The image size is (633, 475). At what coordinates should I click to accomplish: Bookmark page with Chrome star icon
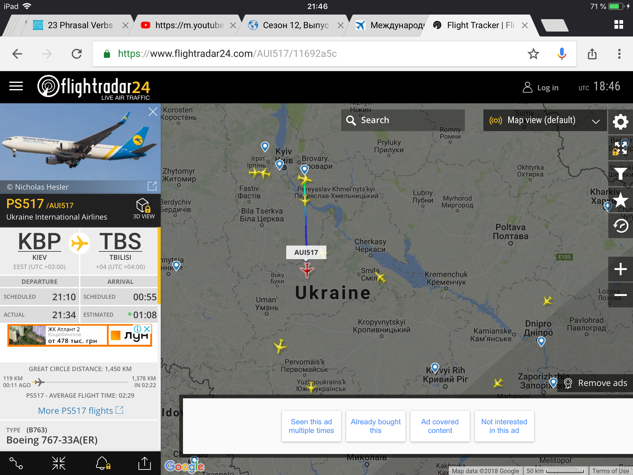pyautogui.click(x=533, y=54)
